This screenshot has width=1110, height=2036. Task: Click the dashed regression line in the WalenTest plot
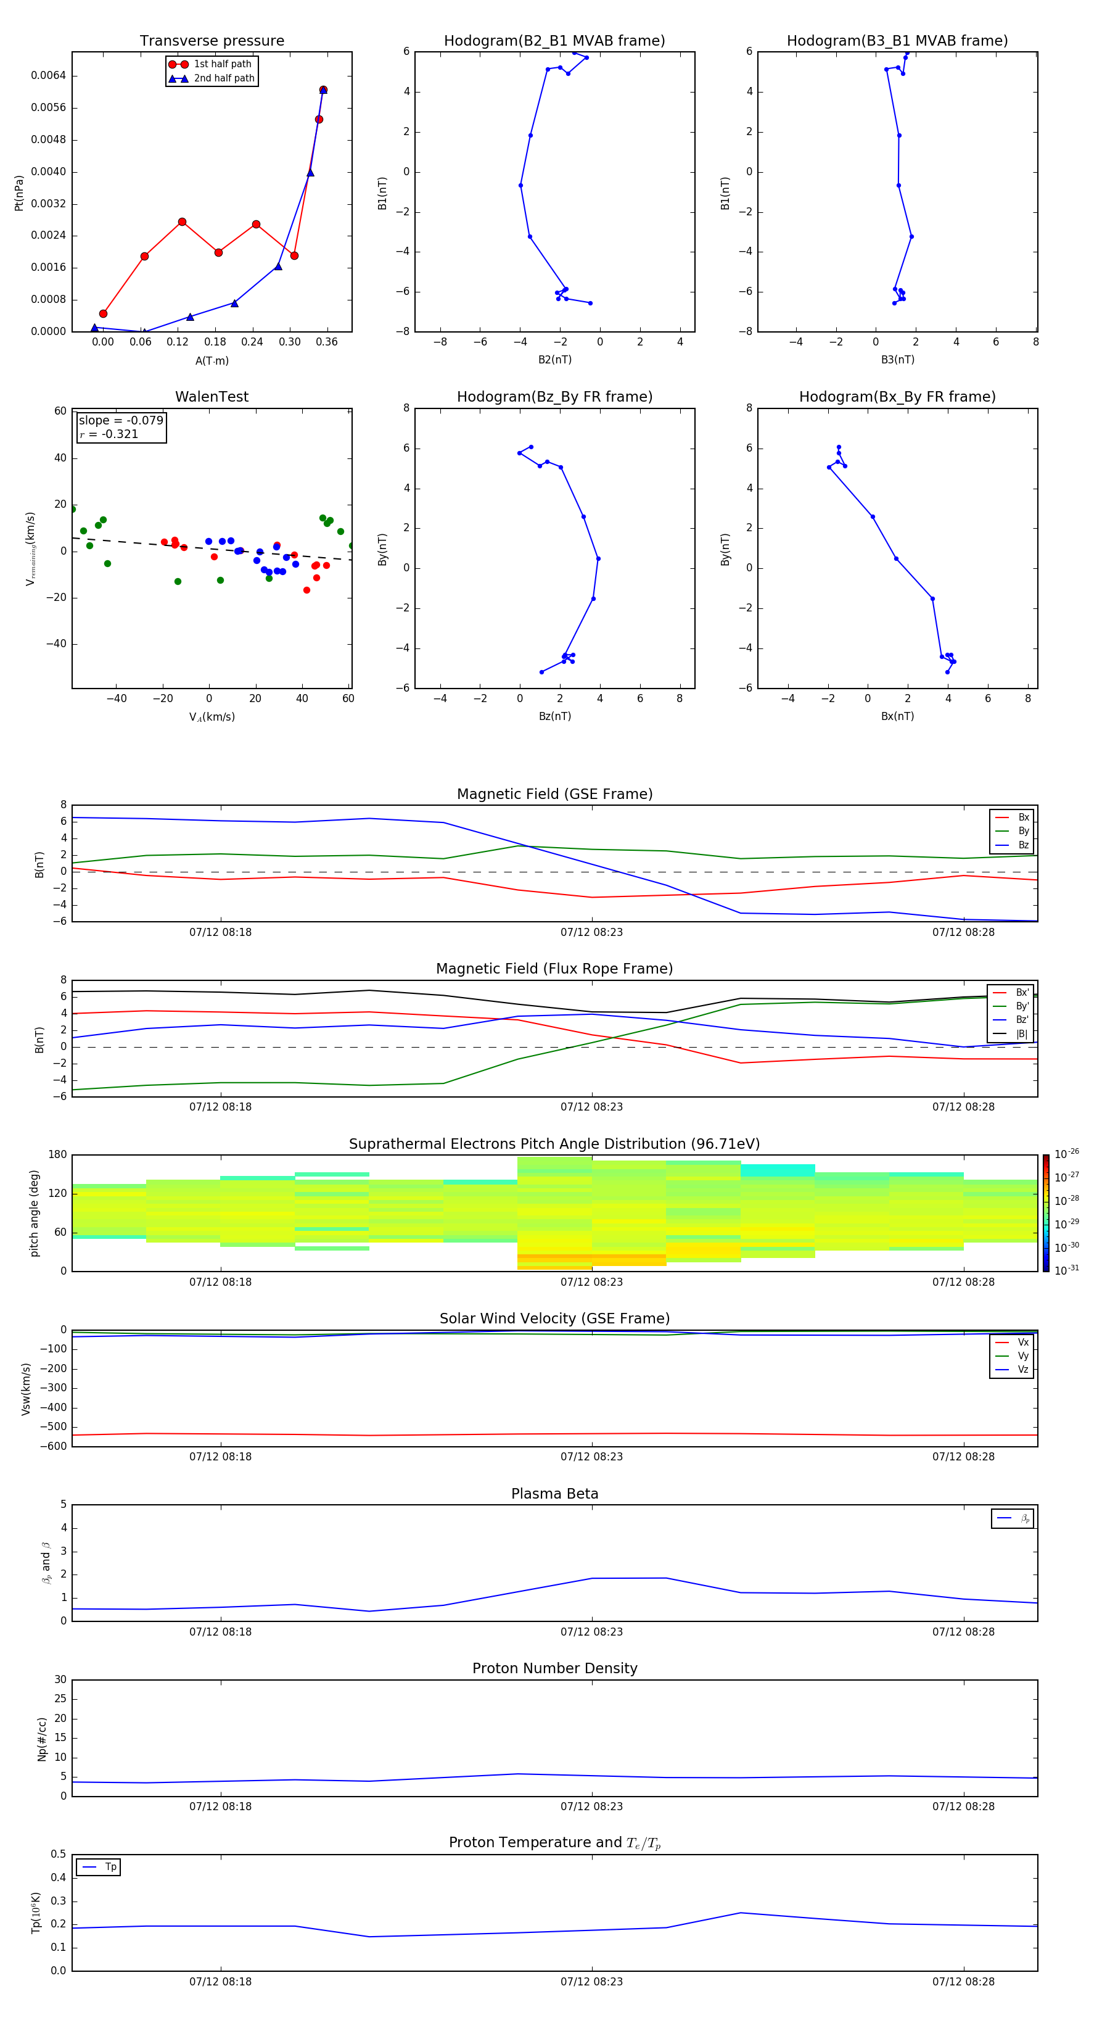pos(212,548)
